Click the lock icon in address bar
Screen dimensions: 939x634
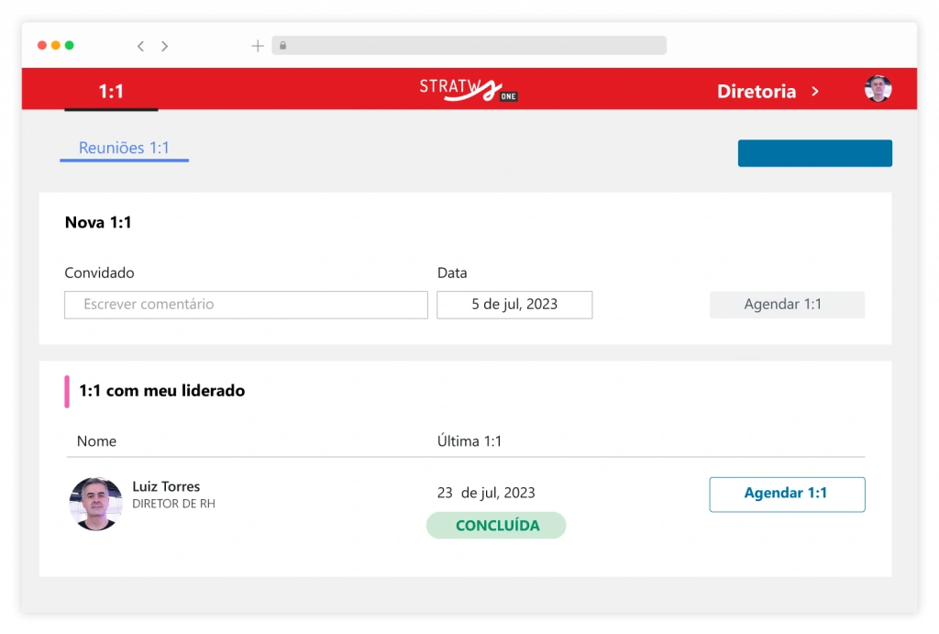click(283, 46)
